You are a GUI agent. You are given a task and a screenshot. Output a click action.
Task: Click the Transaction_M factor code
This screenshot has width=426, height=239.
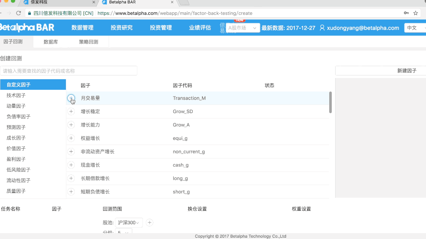pyautogui.click(x=189, y=98)
